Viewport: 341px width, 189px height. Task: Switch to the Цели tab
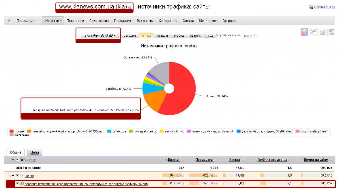point(34,152)
